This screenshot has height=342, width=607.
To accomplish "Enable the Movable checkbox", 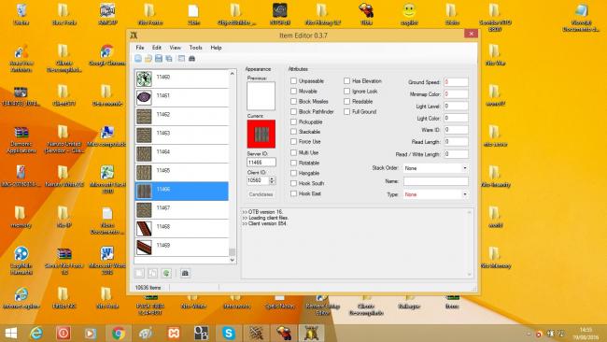I will pos(293,91).
